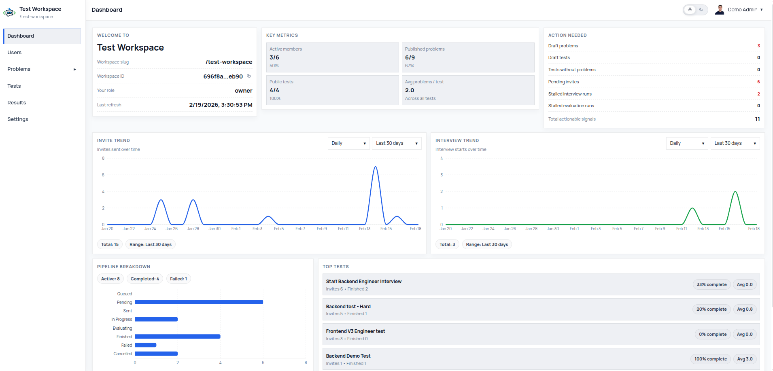
Task: Open Invite Trend Last 30 days dropdown
Action: (x=397, y=143)
